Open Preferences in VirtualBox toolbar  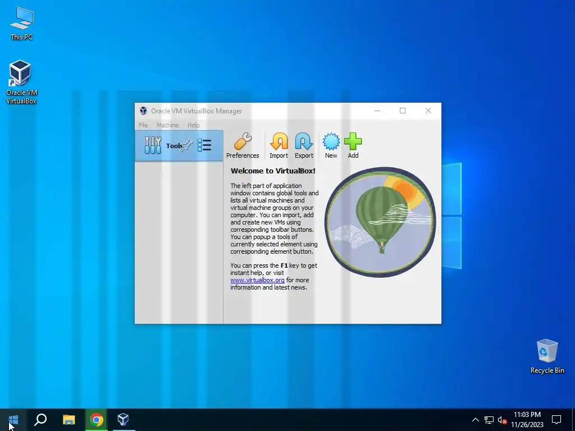[243, 146]
